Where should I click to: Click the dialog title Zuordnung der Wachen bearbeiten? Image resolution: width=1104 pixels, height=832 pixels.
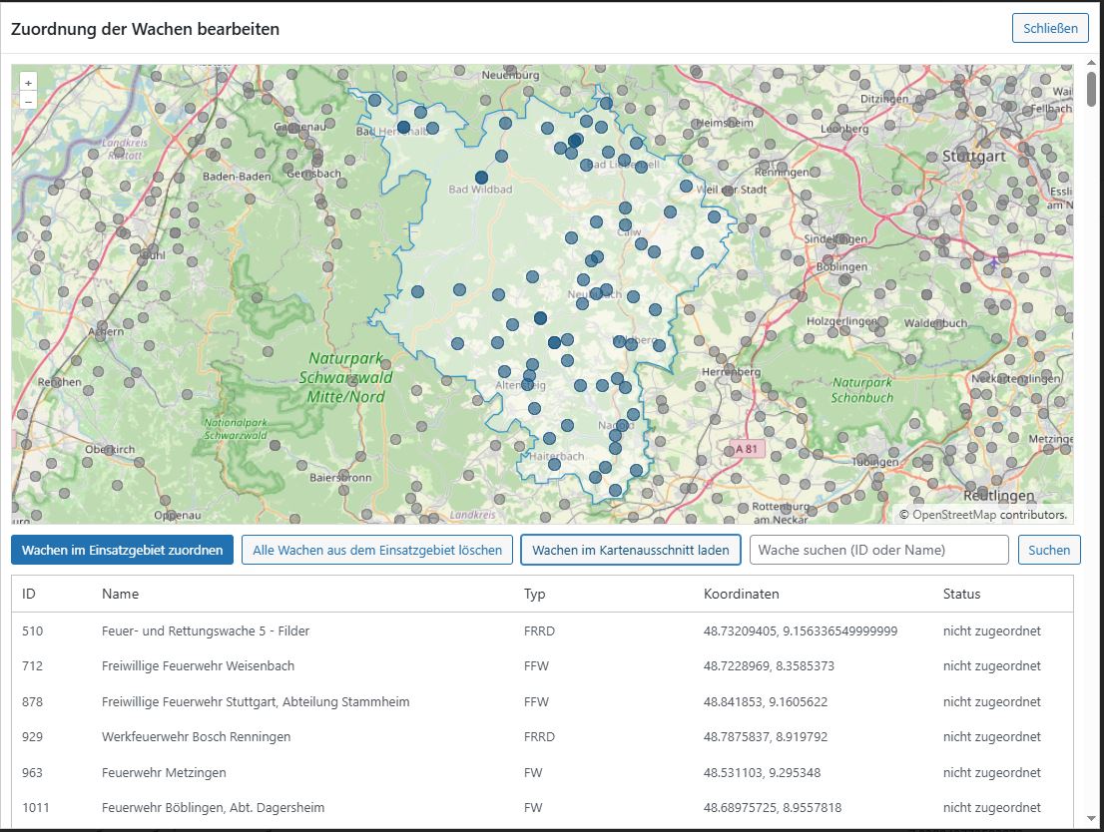[x=145, y=29]
